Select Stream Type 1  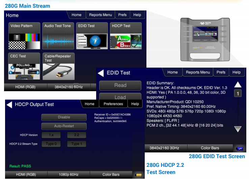tap(77, 144)
